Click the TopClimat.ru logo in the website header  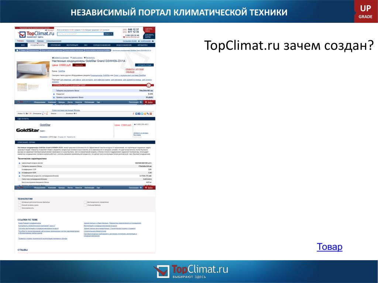point(36,34)
